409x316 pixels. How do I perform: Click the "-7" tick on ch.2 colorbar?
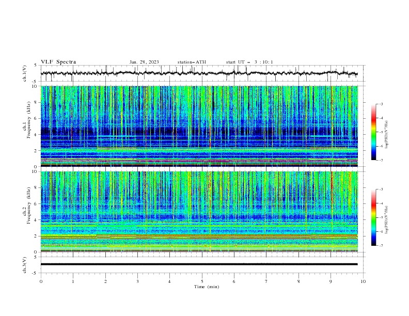tap(381, 246)
